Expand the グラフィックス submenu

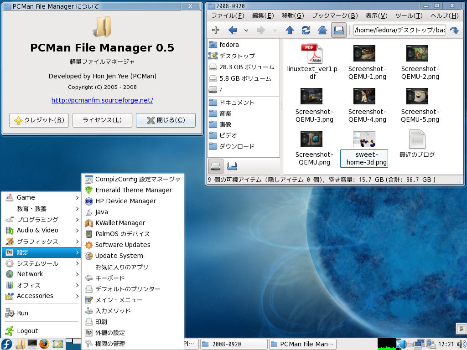click(x=42, y=242)
